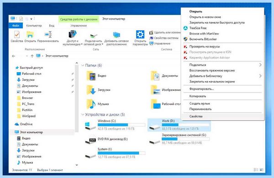Viewport: 274px width, 178px height.
Task: Select Desktop (Рабочий стол) in the sidebar
Action: point(29,74)
